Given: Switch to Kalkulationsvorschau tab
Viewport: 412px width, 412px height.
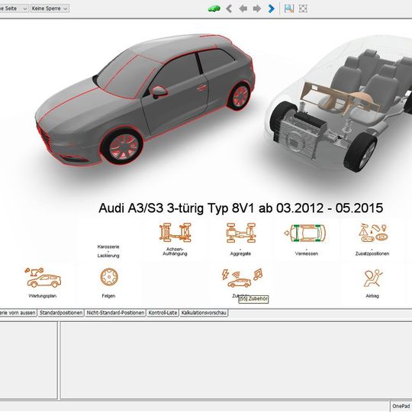Looking at the screenshot, I should pos(204,313).
